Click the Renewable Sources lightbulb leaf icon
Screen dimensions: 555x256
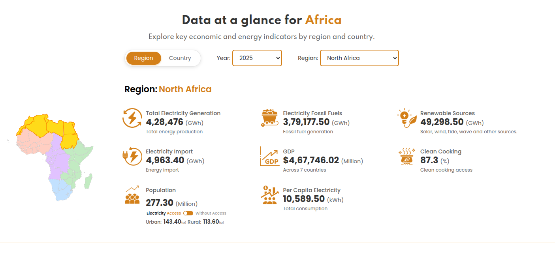406,118
